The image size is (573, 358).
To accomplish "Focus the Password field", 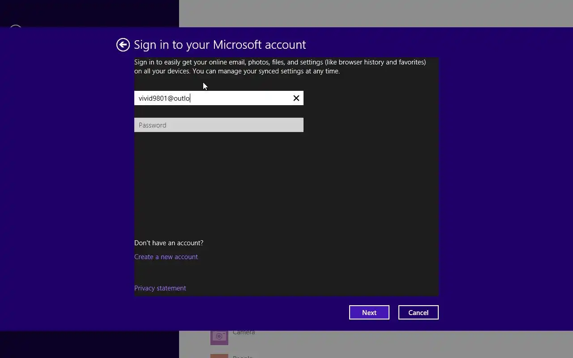I will tap(219, 125).
